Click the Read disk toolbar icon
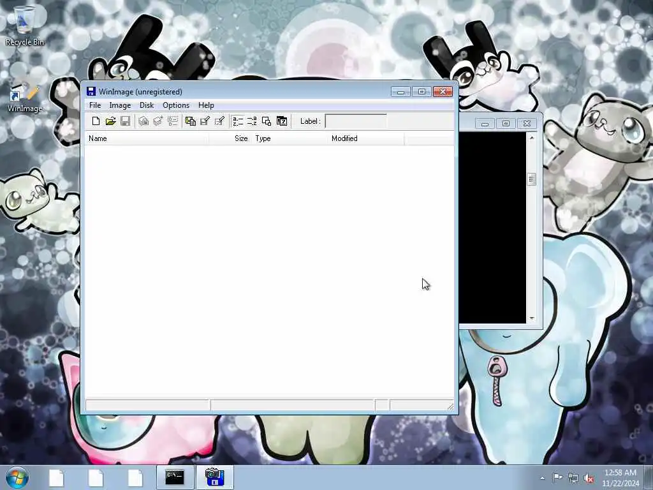Screen dimensions: 653x490 pyautogui.click(x=191, y=121)
